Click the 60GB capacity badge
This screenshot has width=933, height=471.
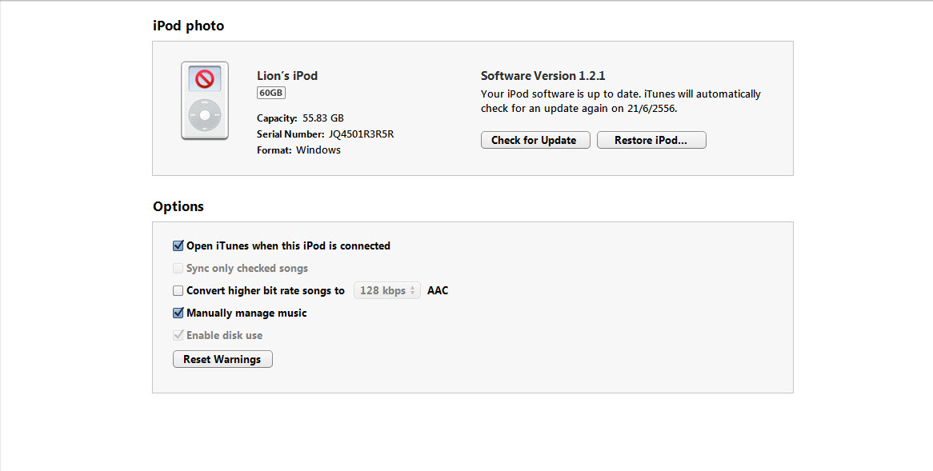click(271, 93)
